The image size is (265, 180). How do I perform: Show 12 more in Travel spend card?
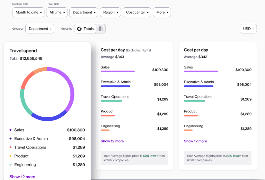click(x=22, y=177)
